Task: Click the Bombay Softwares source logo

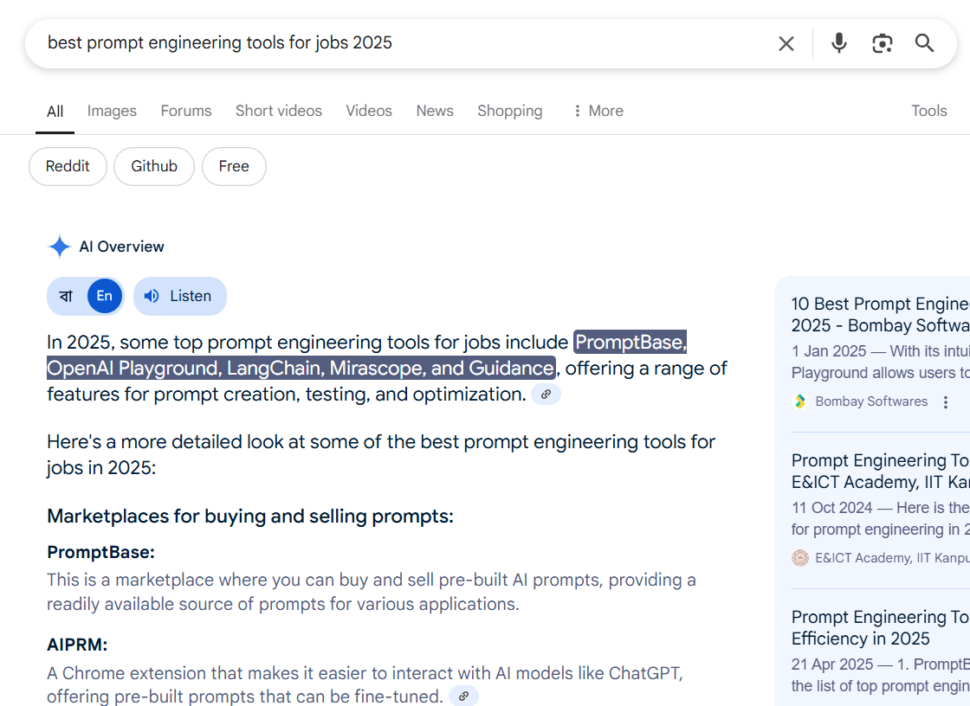Action: point(800,401)
